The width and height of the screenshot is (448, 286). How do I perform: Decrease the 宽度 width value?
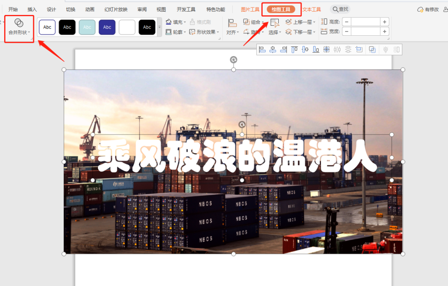click(346, 32)
